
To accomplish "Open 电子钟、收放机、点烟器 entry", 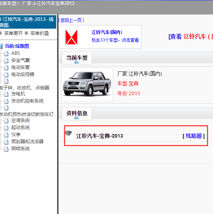I will tap(24, 88).
